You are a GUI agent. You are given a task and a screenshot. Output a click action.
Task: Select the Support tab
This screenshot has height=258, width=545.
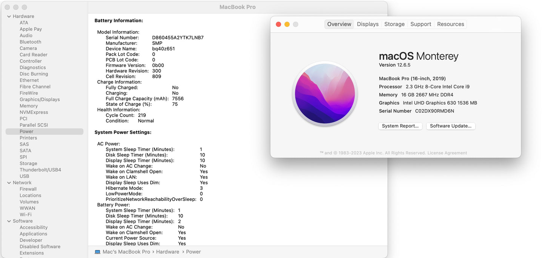coord(421,24)
